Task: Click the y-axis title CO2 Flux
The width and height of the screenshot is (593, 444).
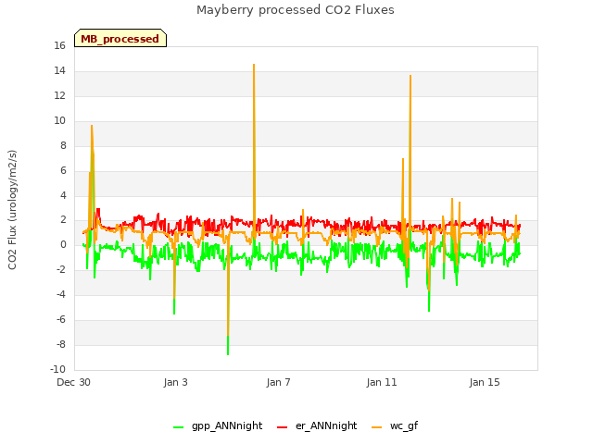Action: click(x=12, y=210)
